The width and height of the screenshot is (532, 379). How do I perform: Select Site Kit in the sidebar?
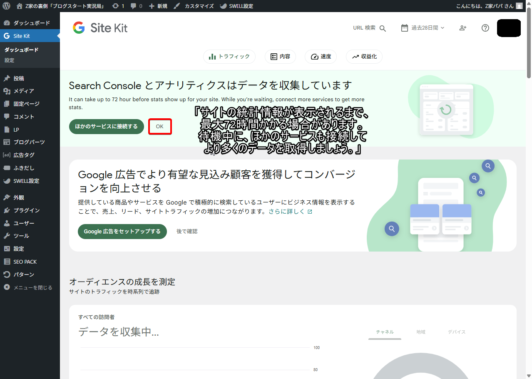(x=30, y=36)
